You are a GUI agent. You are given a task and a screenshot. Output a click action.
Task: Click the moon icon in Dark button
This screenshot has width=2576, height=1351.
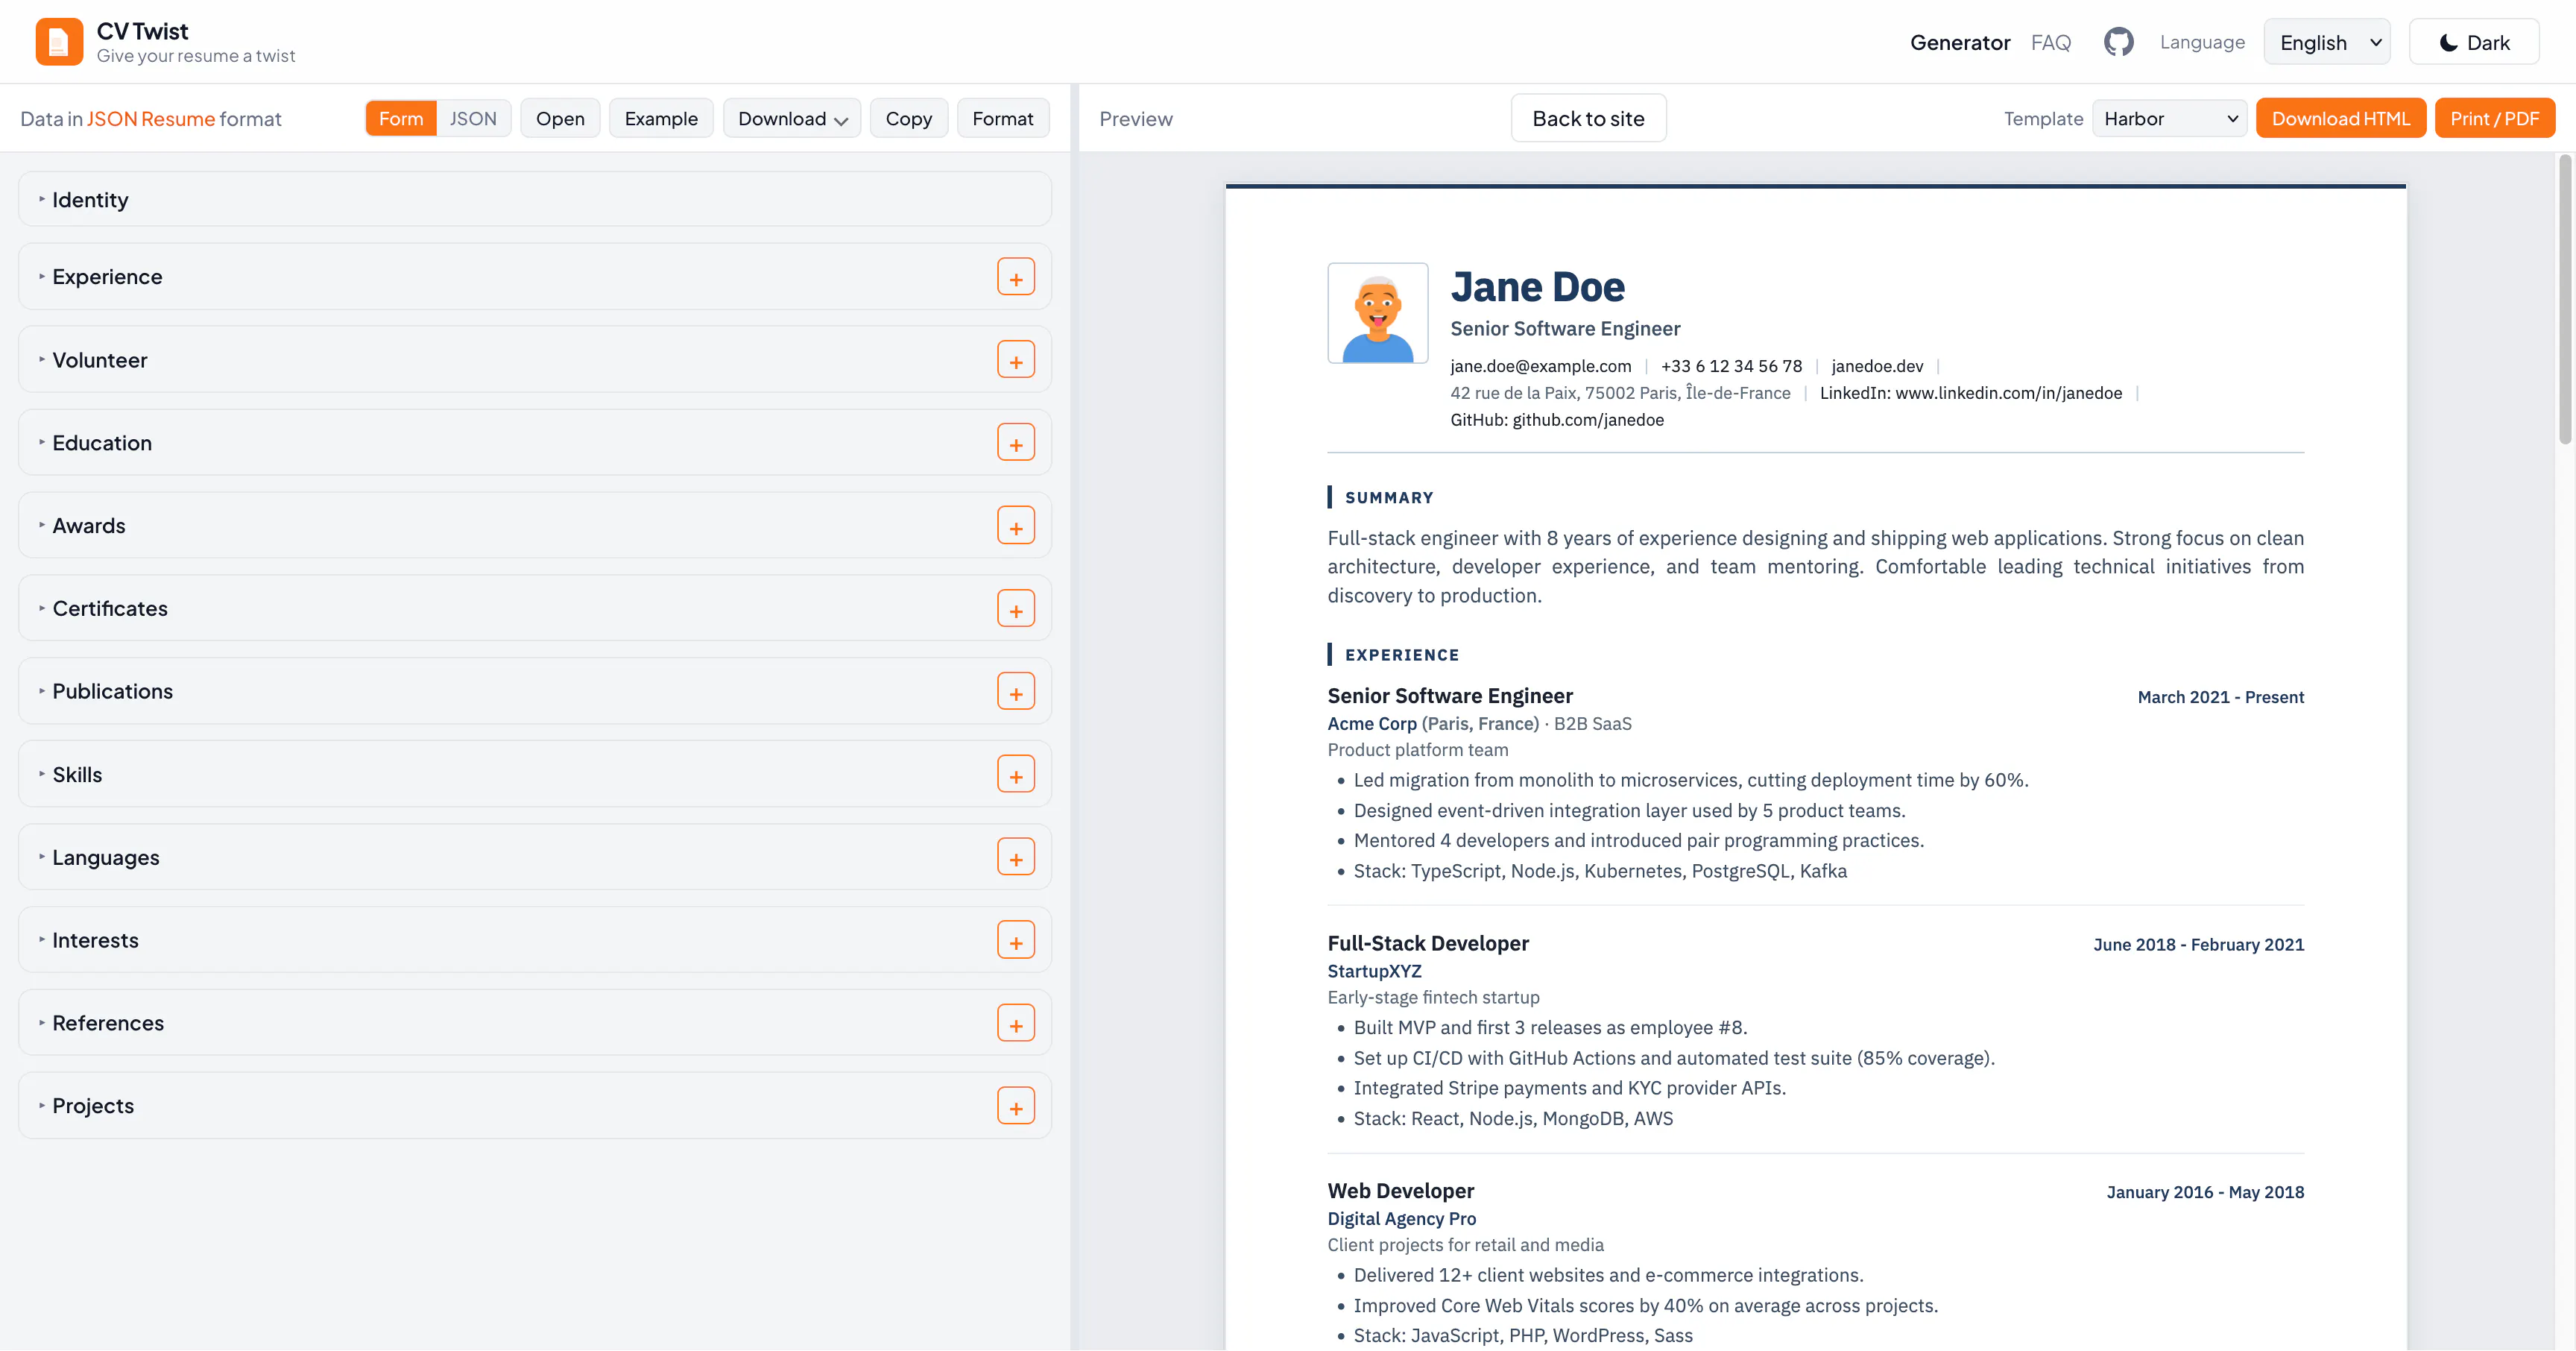click(x=2448, y=43)
